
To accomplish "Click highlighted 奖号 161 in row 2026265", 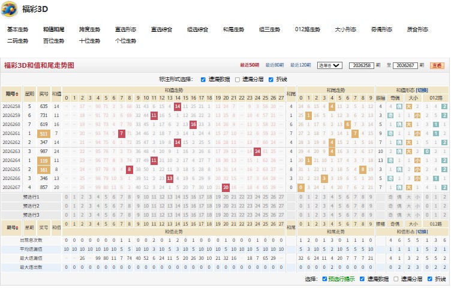I will (x=44, y=170).
